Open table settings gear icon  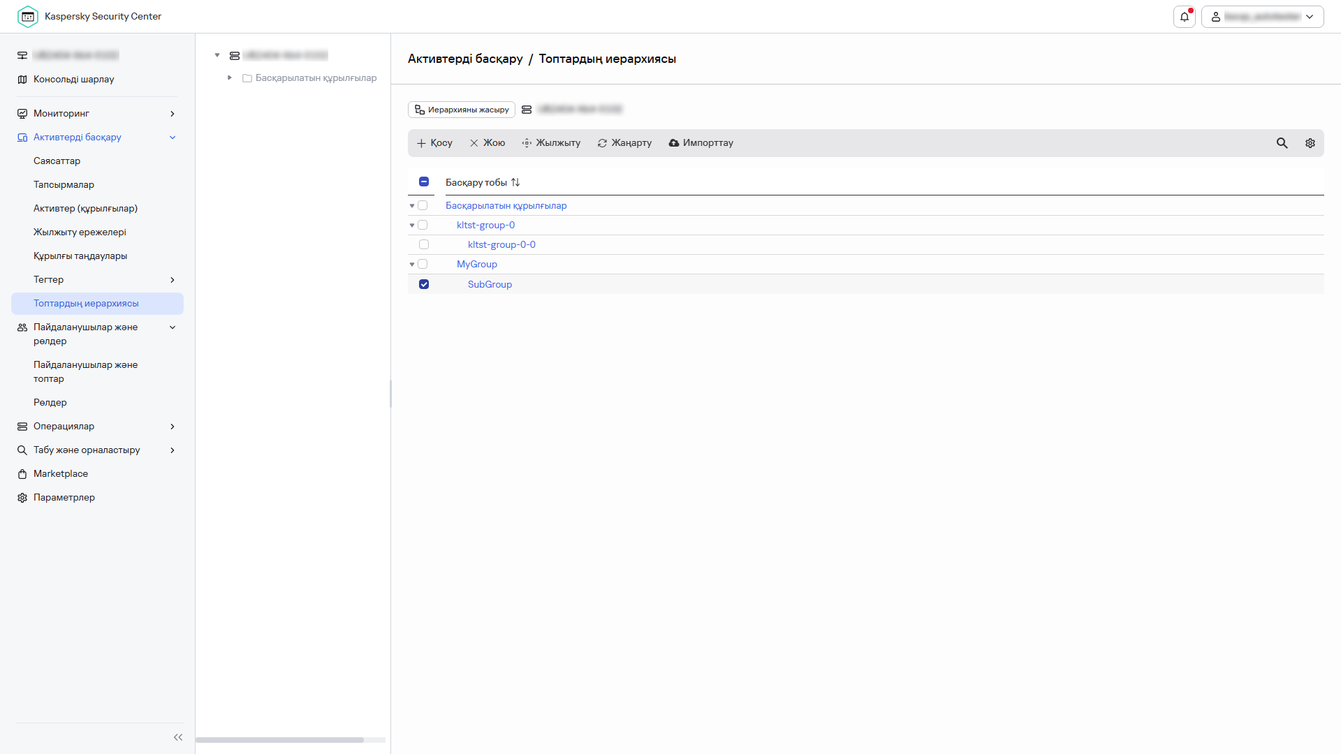[1310, 143]
